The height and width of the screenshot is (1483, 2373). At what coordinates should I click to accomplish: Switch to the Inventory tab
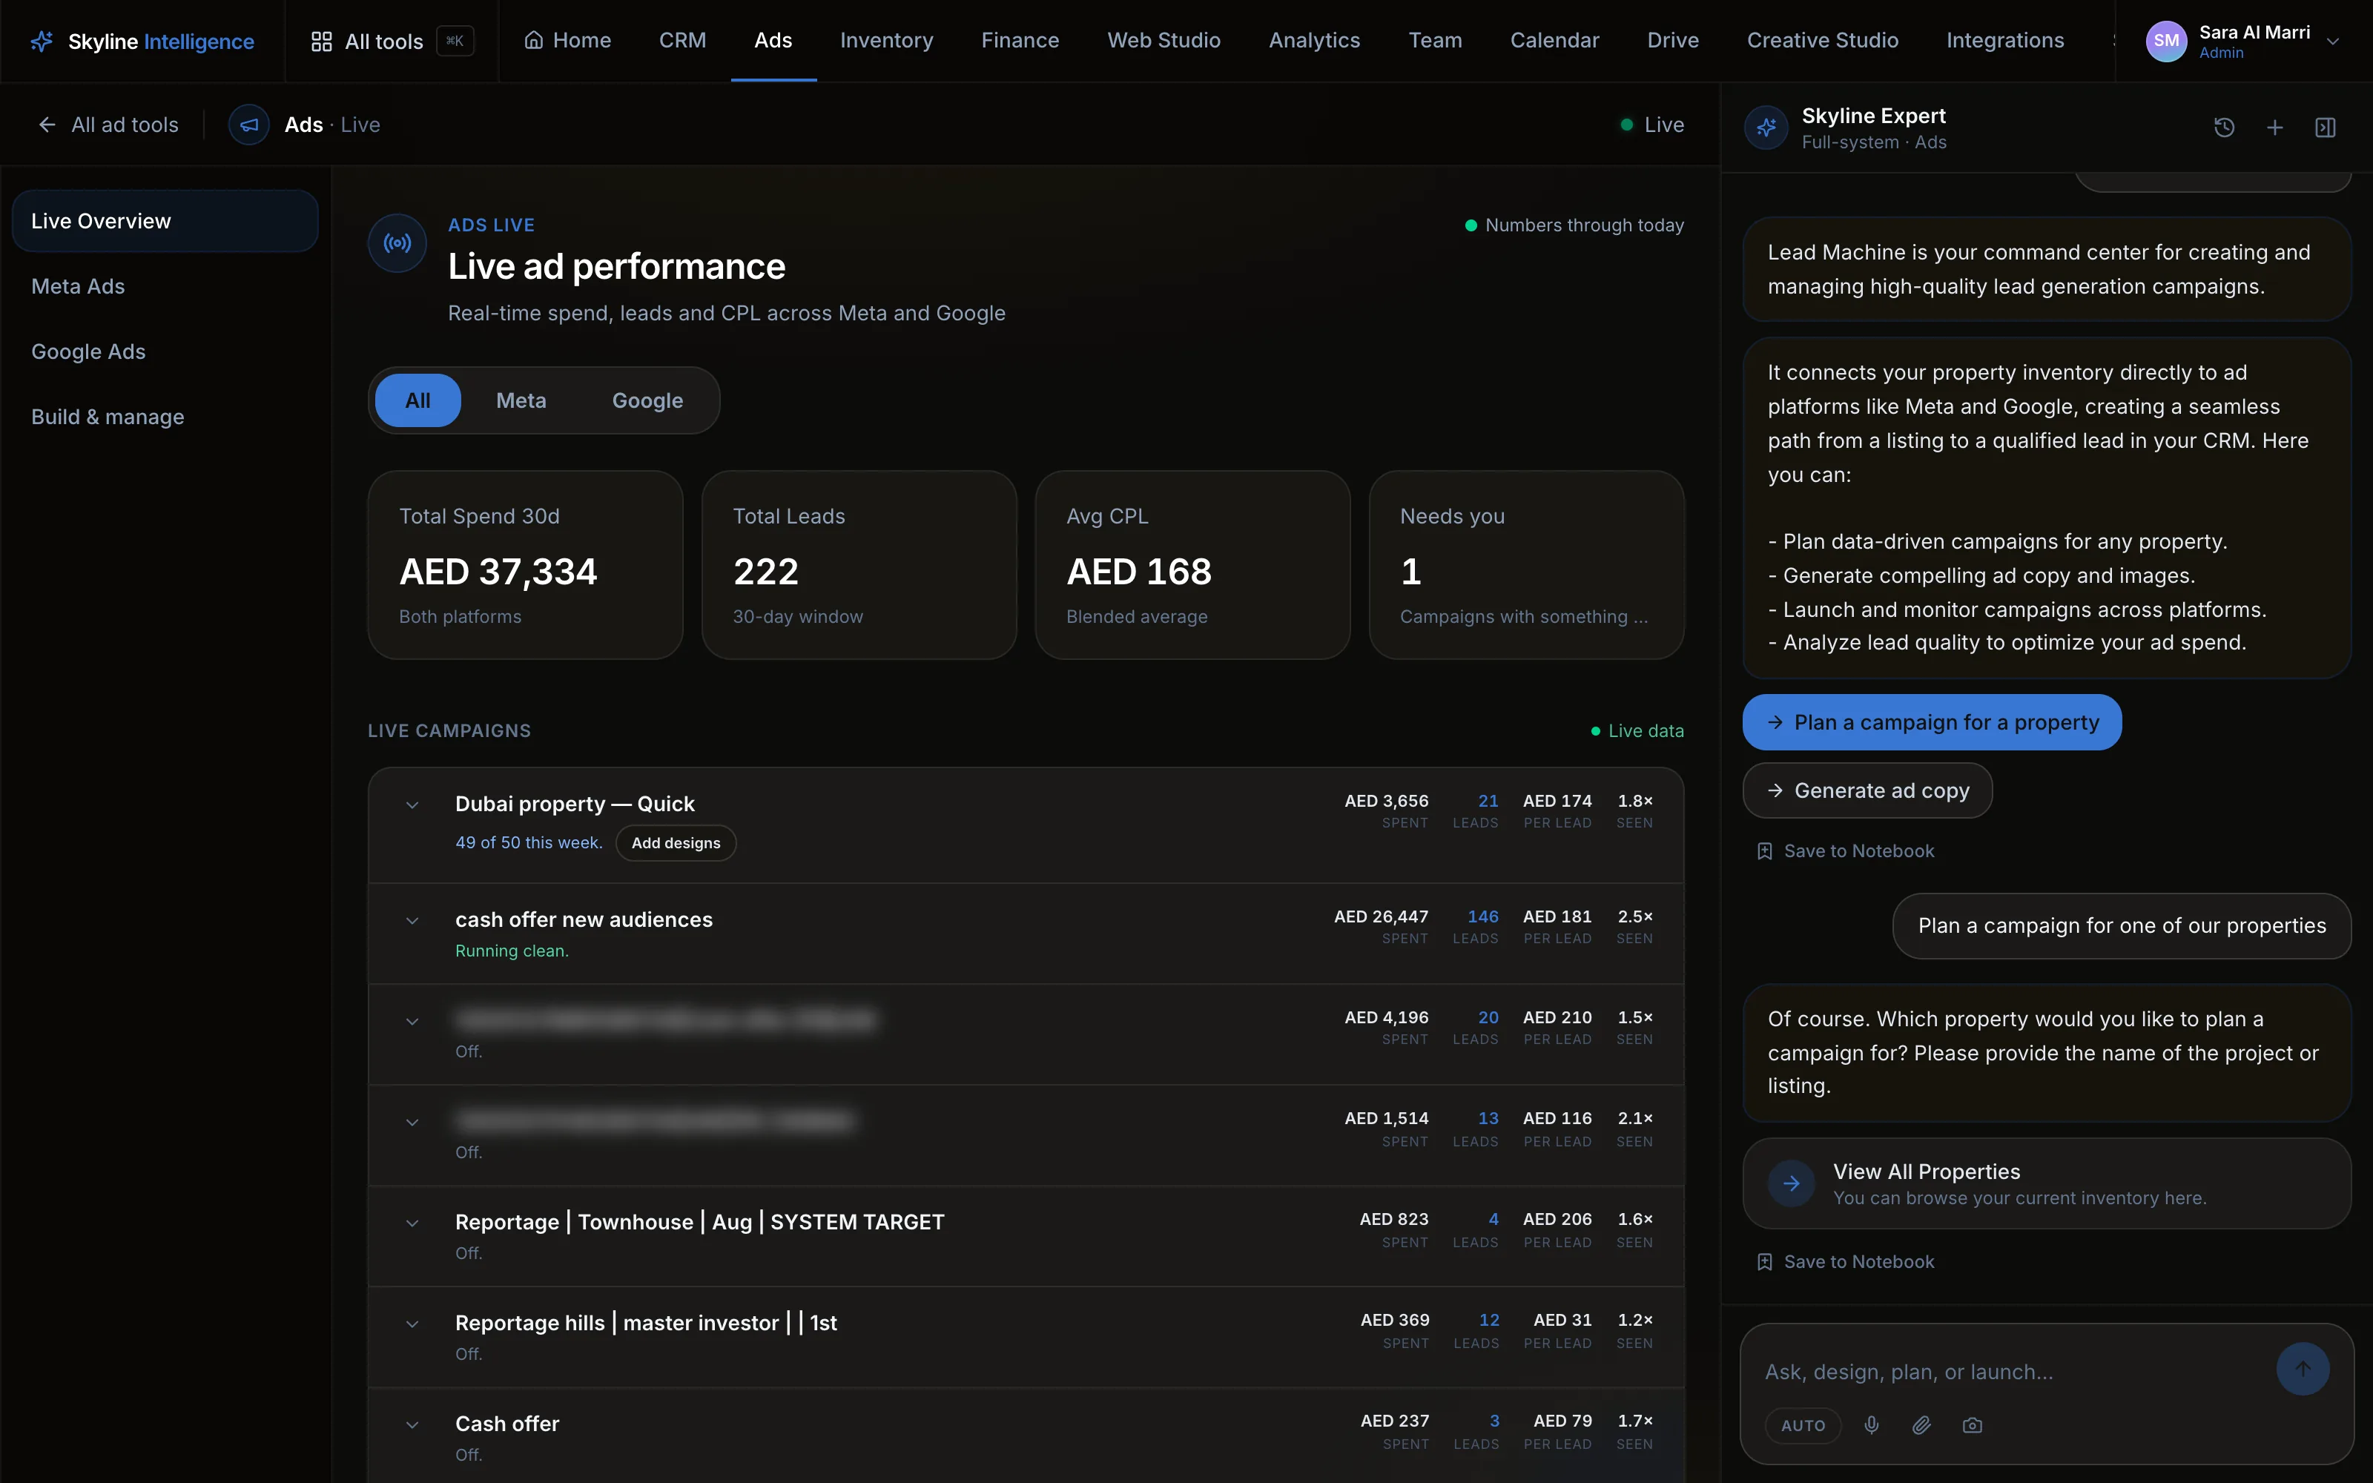tap(886, 40)
